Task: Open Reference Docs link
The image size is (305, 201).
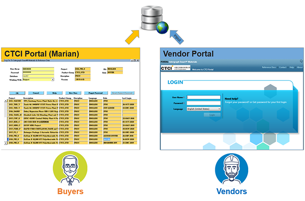Action: click(x=269, y=67)
